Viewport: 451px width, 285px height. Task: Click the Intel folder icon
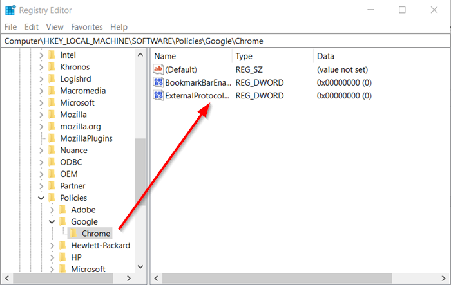click(x=52, y=55)
